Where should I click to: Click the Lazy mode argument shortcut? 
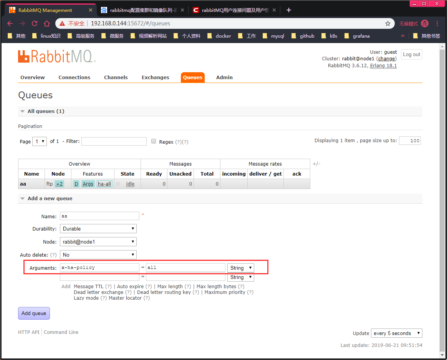pyautogui.click(x=86, y=298)
